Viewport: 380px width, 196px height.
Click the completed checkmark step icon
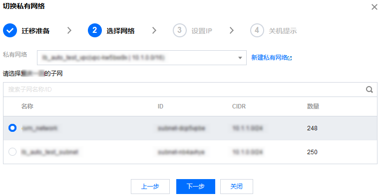click(x=10, y=30)
